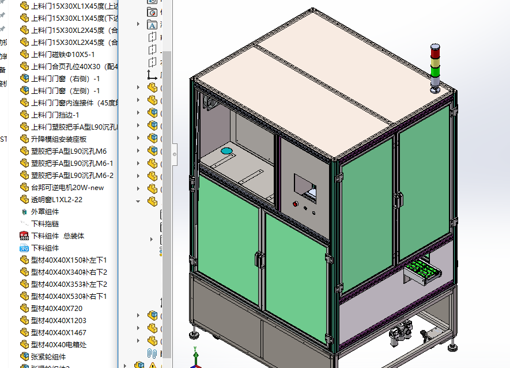Select the 下料拖链 file icon

(x=24, y=223)
